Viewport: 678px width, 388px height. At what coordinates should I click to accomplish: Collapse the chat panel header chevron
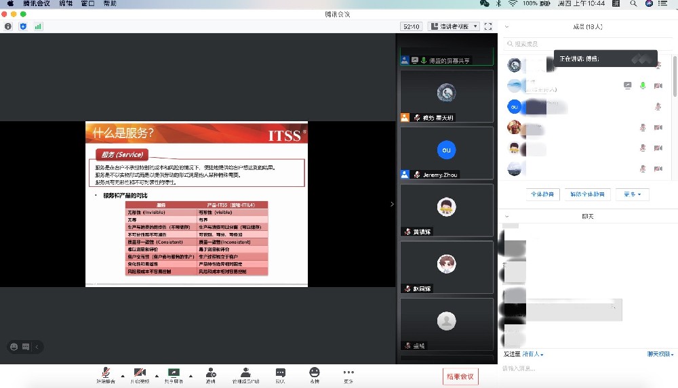pyautogui.click(x=506, y=216)
